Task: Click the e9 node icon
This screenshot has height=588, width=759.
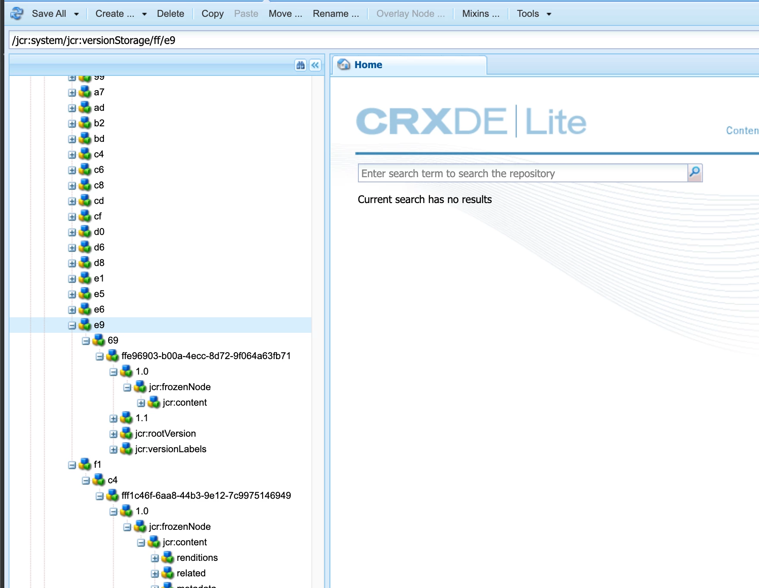Action: pyautogui.click(x=85, y=325)
